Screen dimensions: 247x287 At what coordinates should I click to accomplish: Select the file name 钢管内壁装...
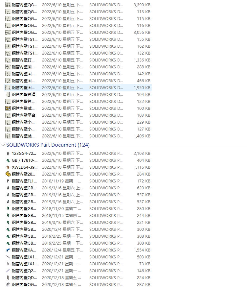tap(23, 136)
